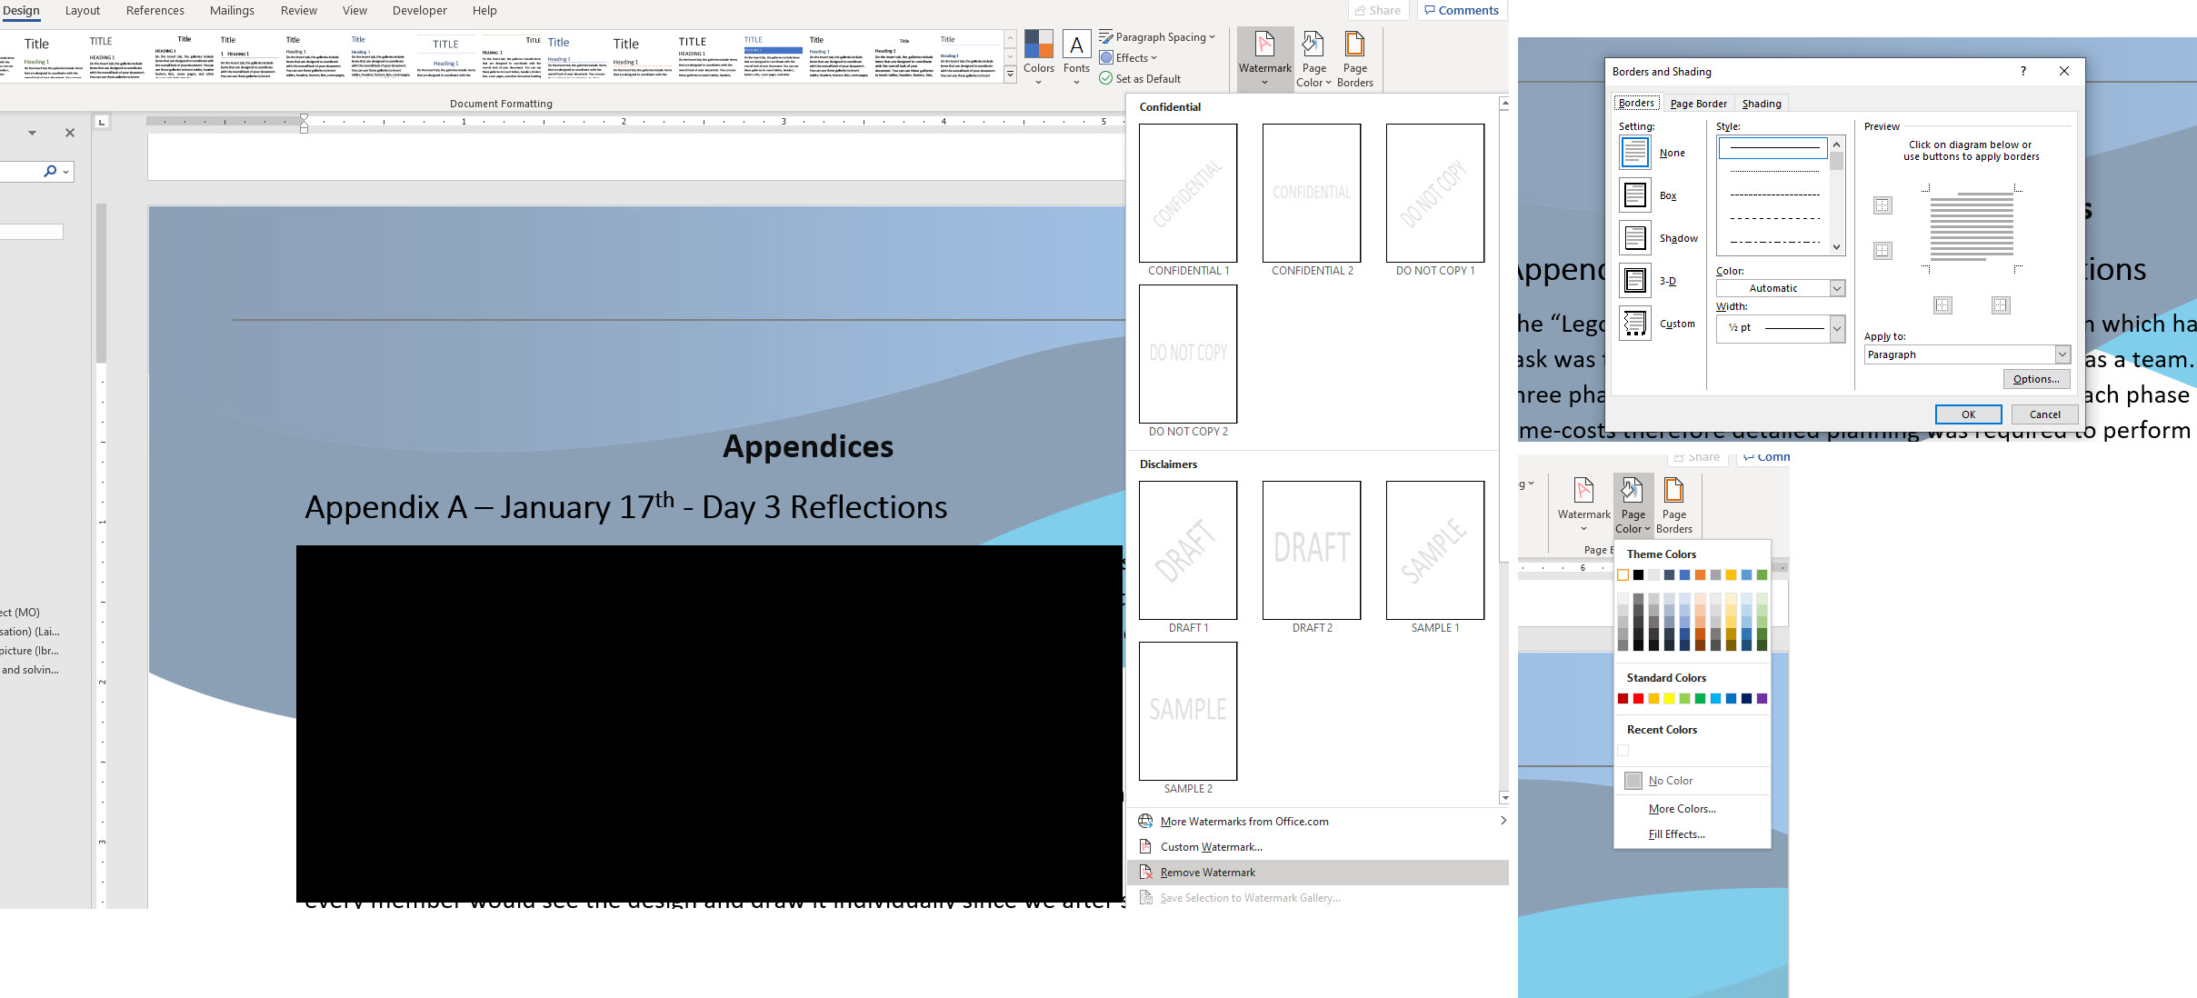This screenshot has width=2197, height=998.
Task: Choose the Shadow border setting icon
Action: [x=1634, y=238]
